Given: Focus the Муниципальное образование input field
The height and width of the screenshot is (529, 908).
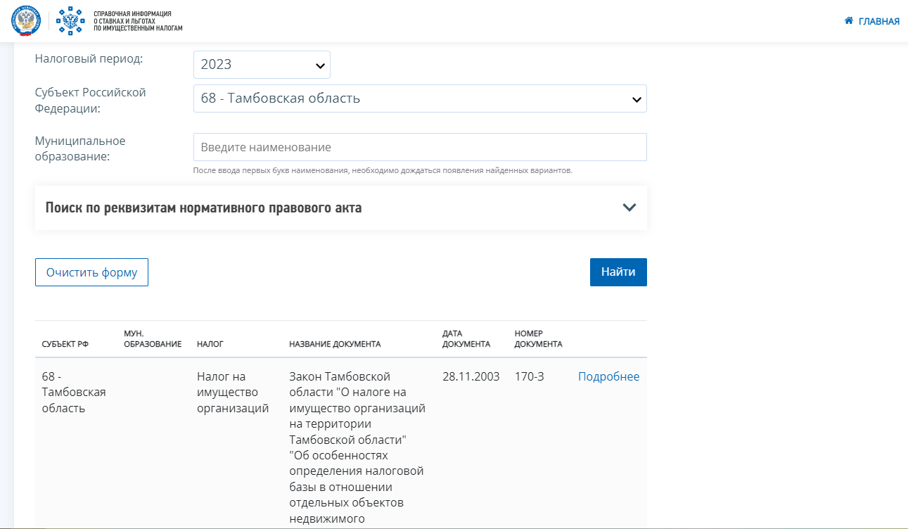Looking at the screenshot, I should 420,147.
